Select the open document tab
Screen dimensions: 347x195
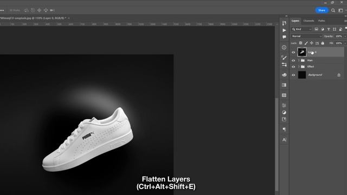[33, 18]
